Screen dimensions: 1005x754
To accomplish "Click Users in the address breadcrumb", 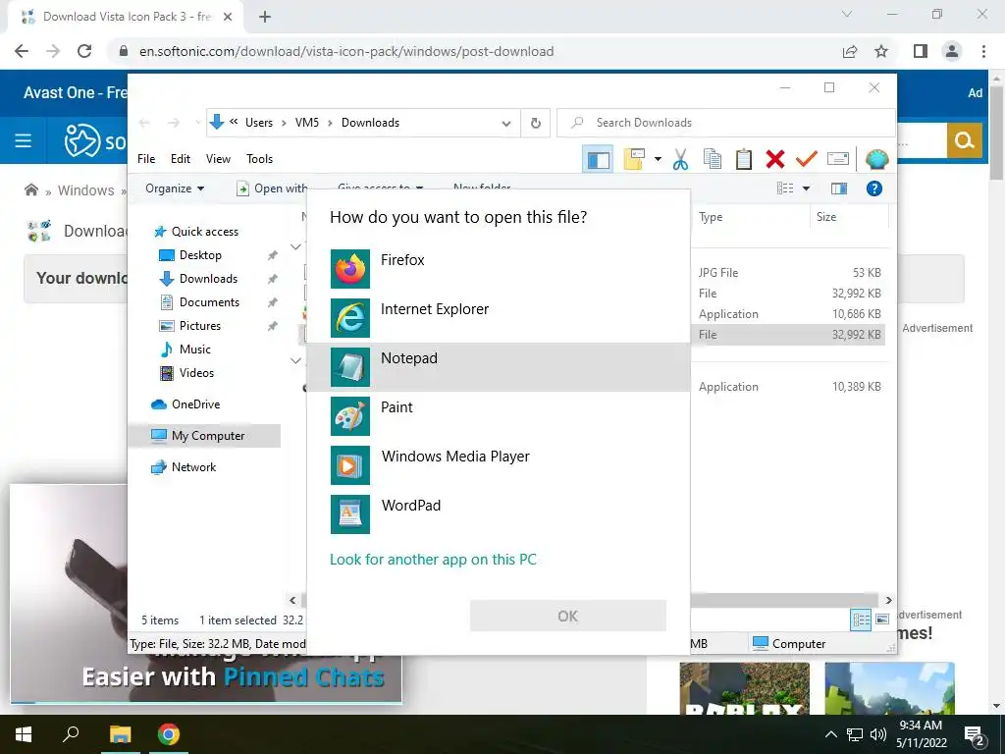I will (x=259, y=123).
